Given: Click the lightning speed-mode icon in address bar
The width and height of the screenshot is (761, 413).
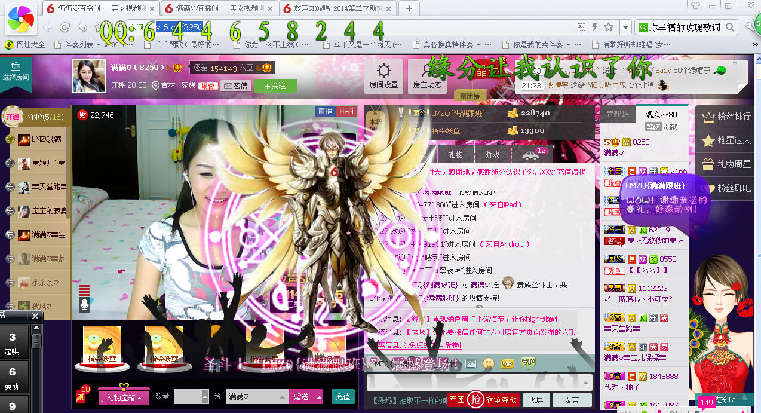Looking at the screenshot, I should click(x=595, y=27).
